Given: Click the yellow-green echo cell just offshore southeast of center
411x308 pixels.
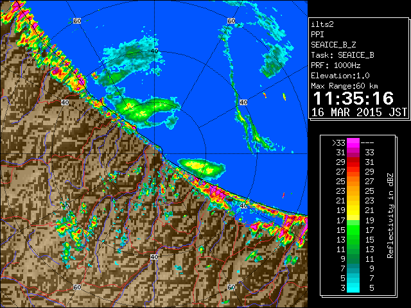Looking at the screenshot, I should click(202, 168).
